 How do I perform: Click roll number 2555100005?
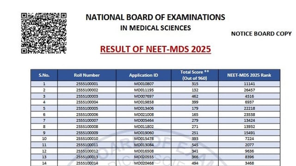tap(87, 108)
